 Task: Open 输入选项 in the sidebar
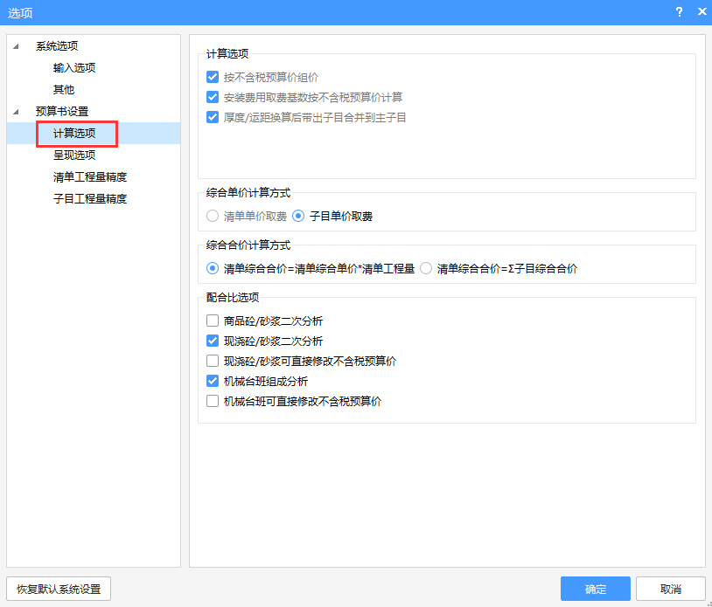pyautogui.click(x=74, y=68)
